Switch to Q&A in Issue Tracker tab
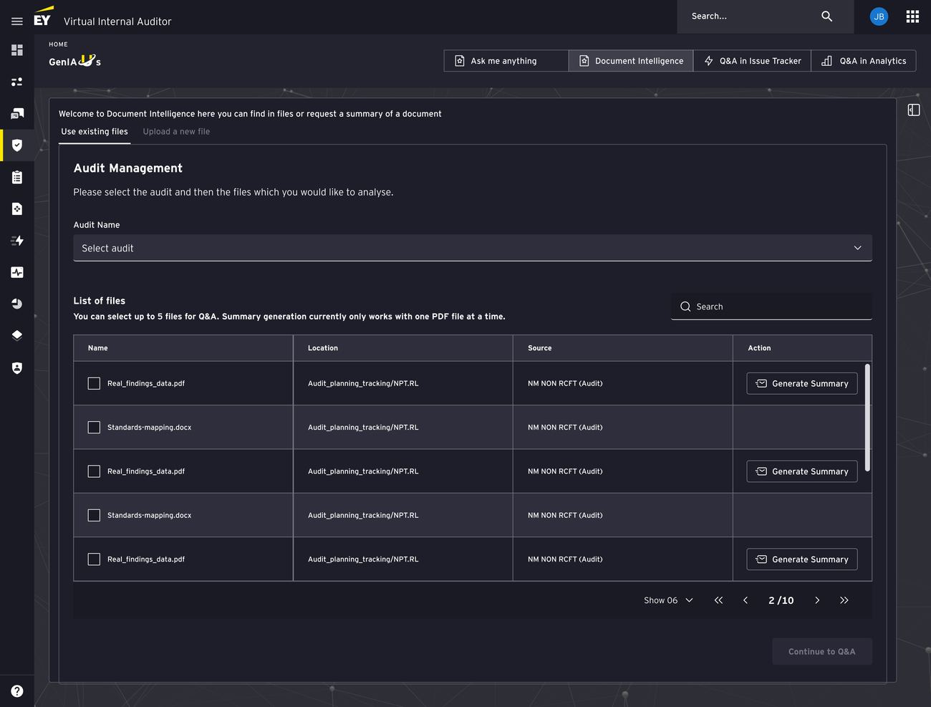The image size is (931, 707). (x=752, y=61)
